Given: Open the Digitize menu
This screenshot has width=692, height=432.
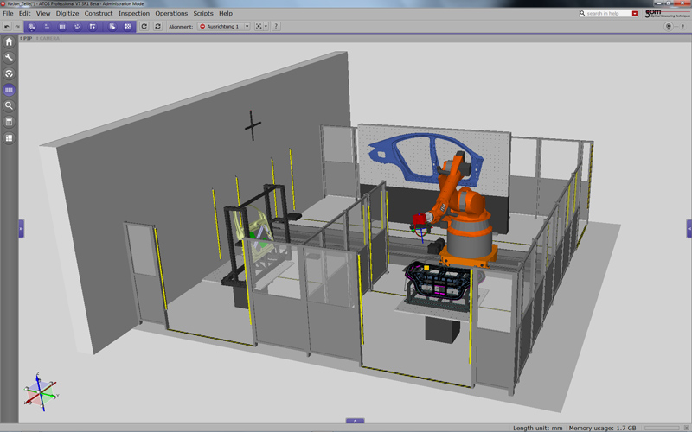Looking at the screenshot, I should click(67, 14).
